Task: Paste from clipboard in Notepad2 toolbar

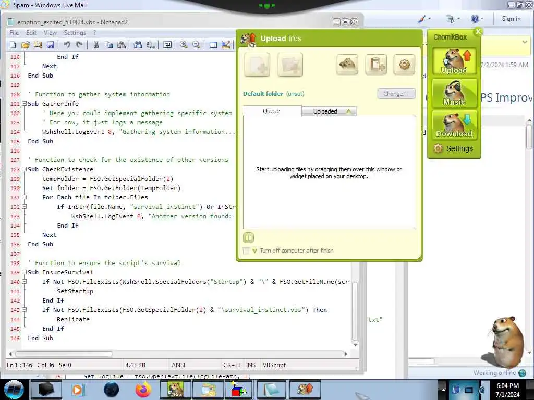Action: [121, 45]
